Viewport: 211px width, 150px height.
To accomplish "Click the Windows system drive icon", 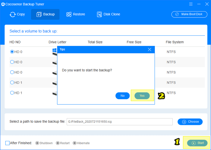I will pyautogui.click(x=55, y=52).
